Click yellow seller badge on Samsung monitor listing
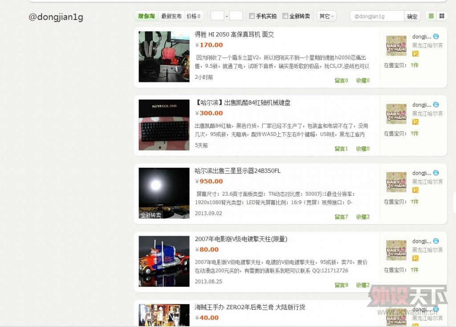 (x=415, y=190)
